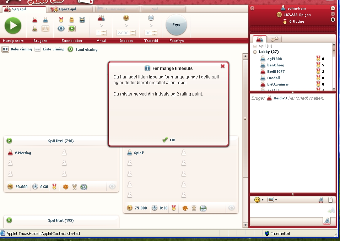The height and width of the screenshot is (241, 340).
Task: Switch to Liste visning layout
Action: 38,49
